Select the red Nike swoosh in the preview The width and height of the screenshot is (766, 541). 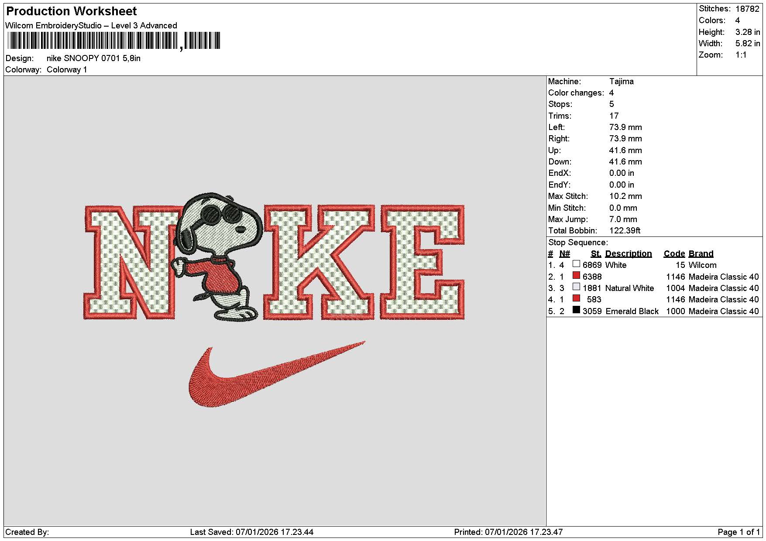tap(277, 374)
